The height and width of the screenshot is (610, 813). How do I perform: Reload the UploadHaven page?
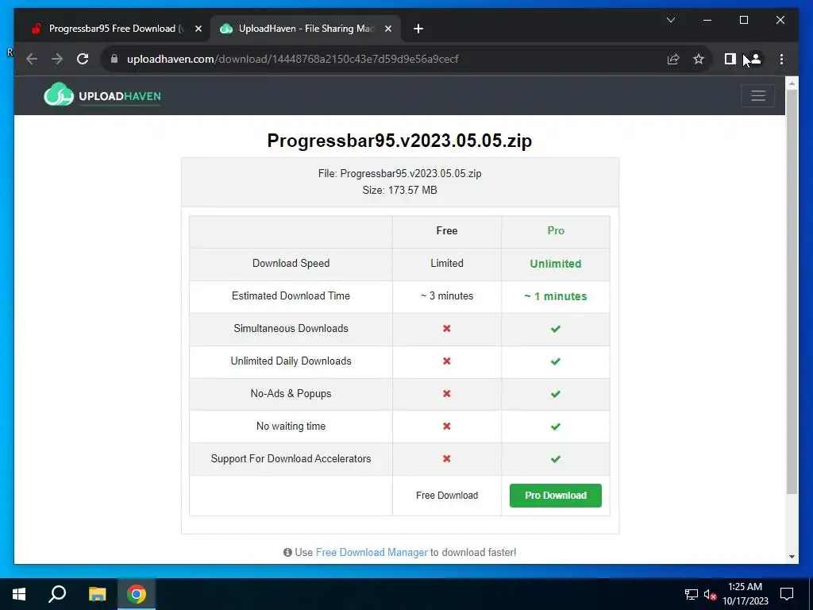pyautogui.click(x=83, y=59)
